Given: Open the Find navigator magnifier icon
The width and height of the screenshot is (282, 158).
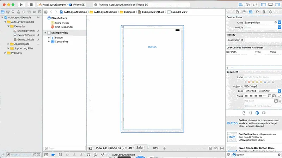Looking at the screenshot, I should click(x=13, y=12).
